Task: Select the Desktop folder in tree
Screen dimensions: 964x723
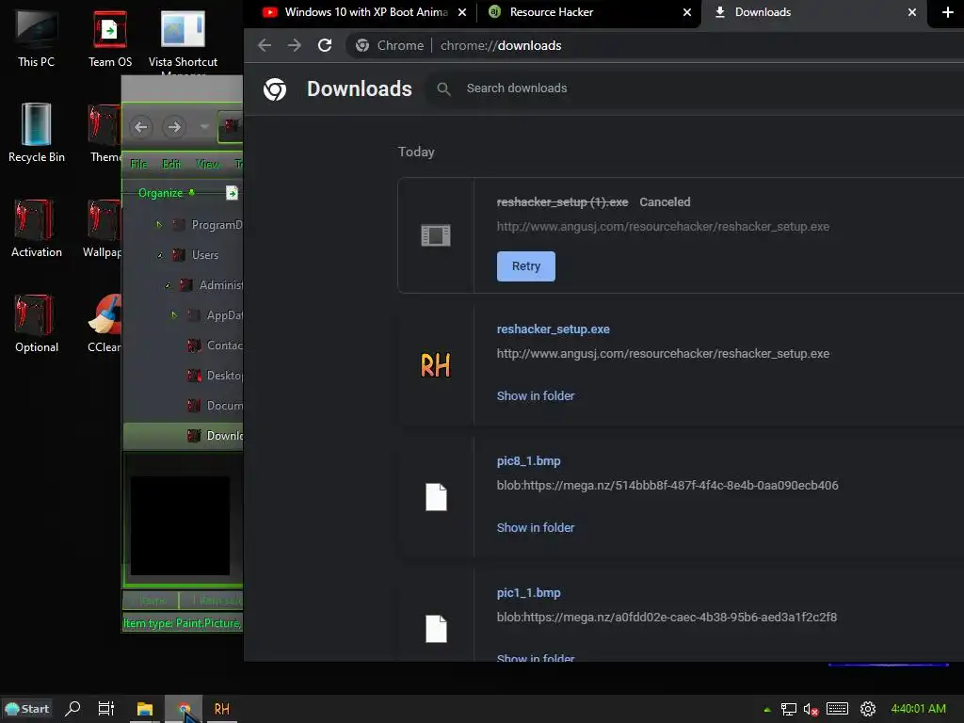Action: pyautogui.click(x=216, y=376)
